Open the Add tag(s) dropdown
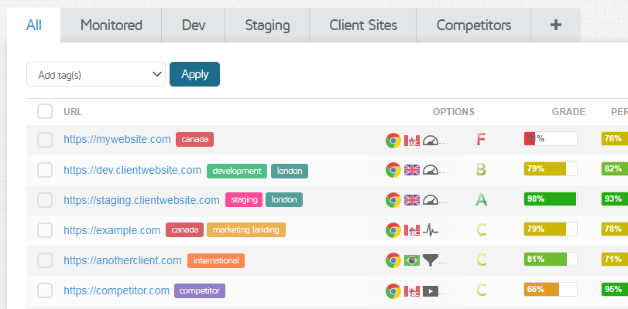 [x=96, y=74]
